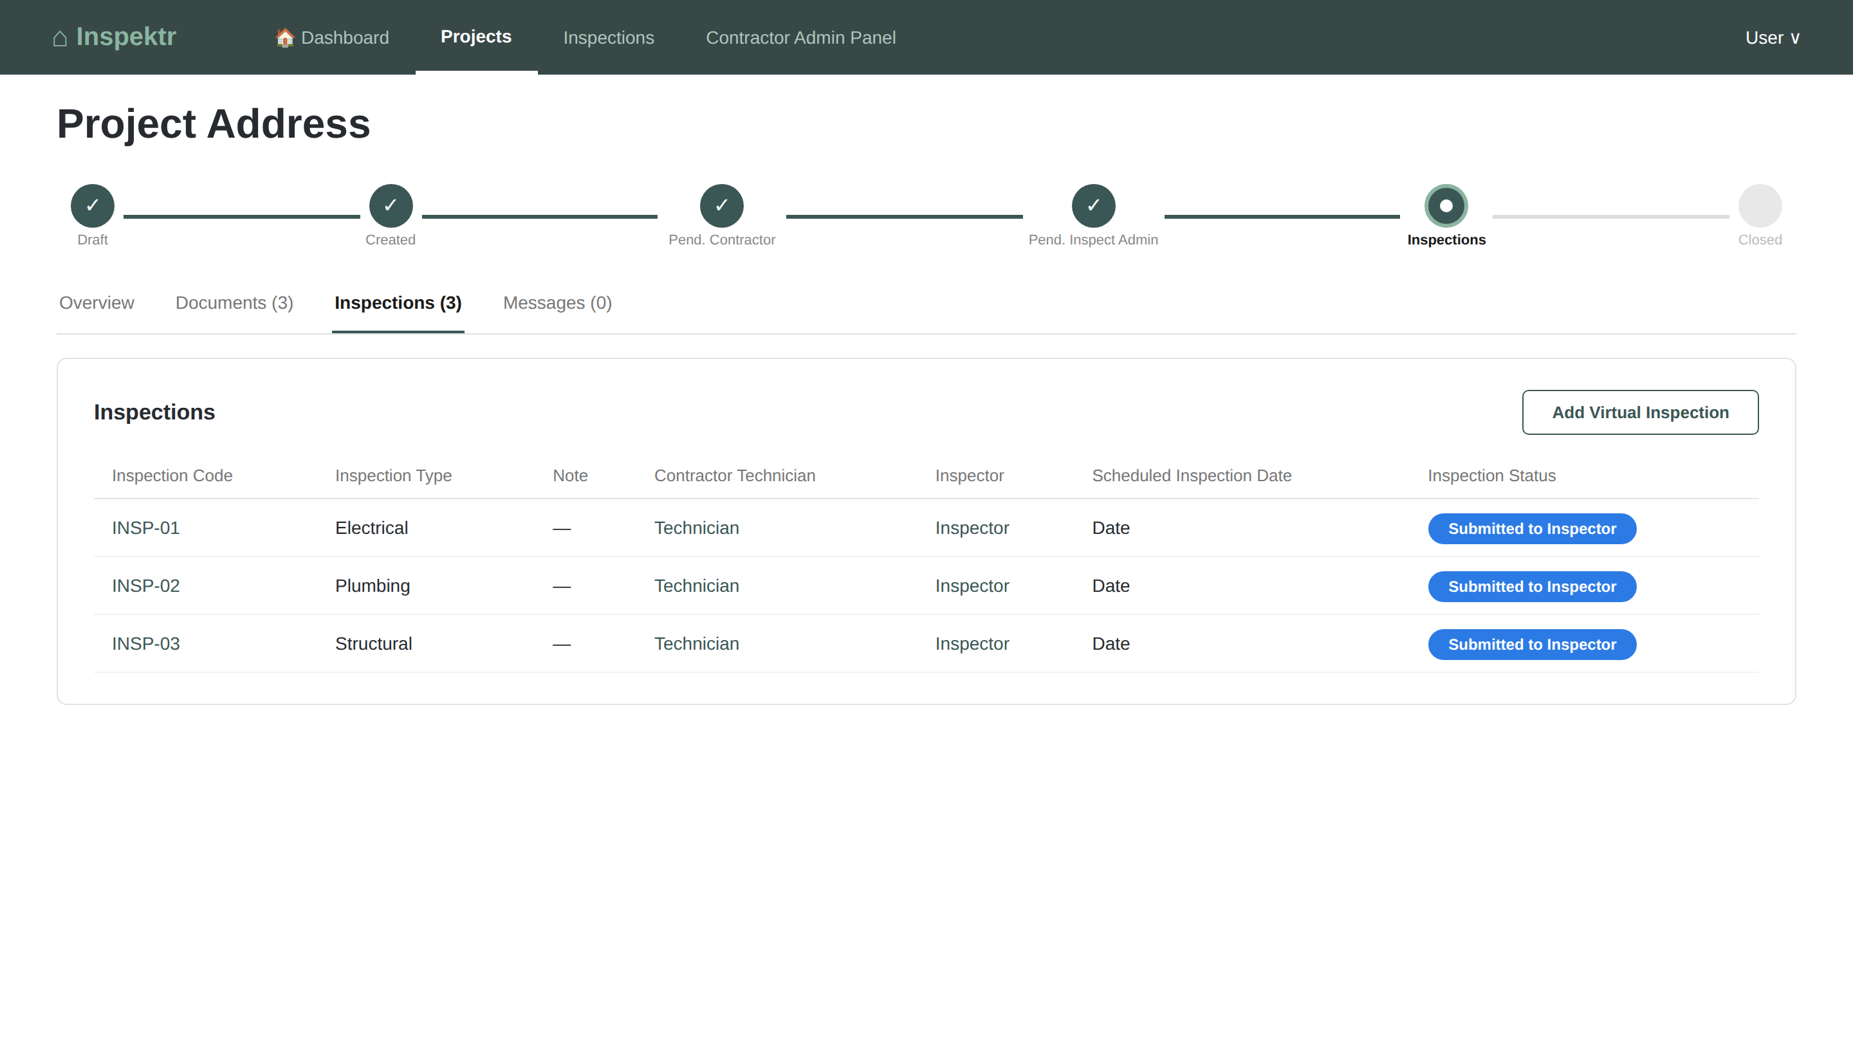Click the Submitted to Inspector badge for INSP-02
The image size is (1853, 1055).
[x=1531, y=586]
